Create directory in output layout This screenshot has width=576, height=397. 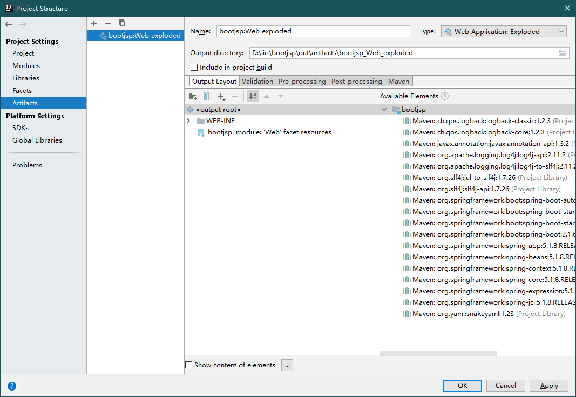193,96
